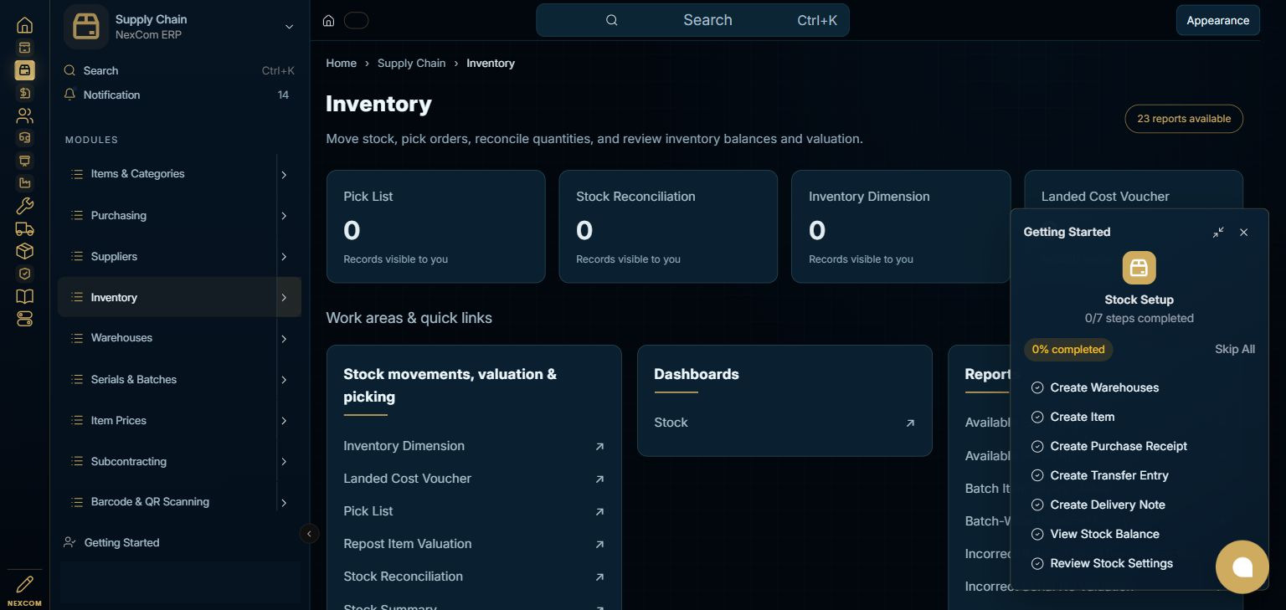Open the Stock dashboard arrow link
This screenshot has height=610, width=1286.
(x=910, y=423)
